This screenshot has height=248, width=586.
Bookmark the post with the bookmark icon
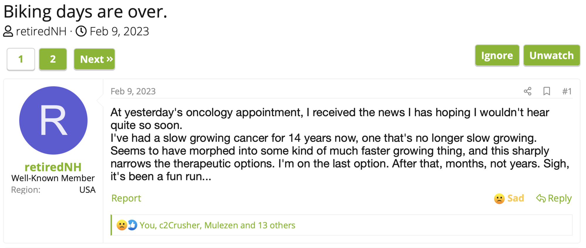[546, 91]
